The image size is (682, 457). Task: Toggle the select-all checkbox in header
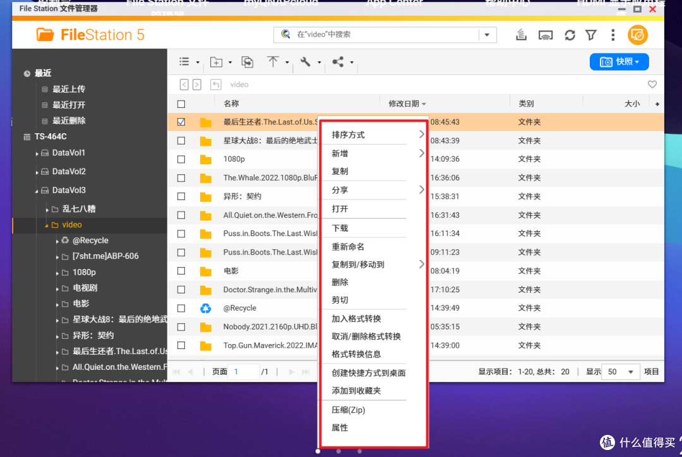[181, 104]
